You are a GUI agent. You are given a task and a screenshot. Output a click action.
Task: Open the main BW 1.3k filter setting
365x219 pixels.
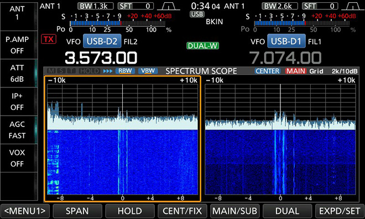point(96,6)
